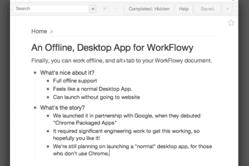Open the dropdown arrow next to Saved
Image resolution: width=249 pixels, height=166 pixels.
point(227,9)
